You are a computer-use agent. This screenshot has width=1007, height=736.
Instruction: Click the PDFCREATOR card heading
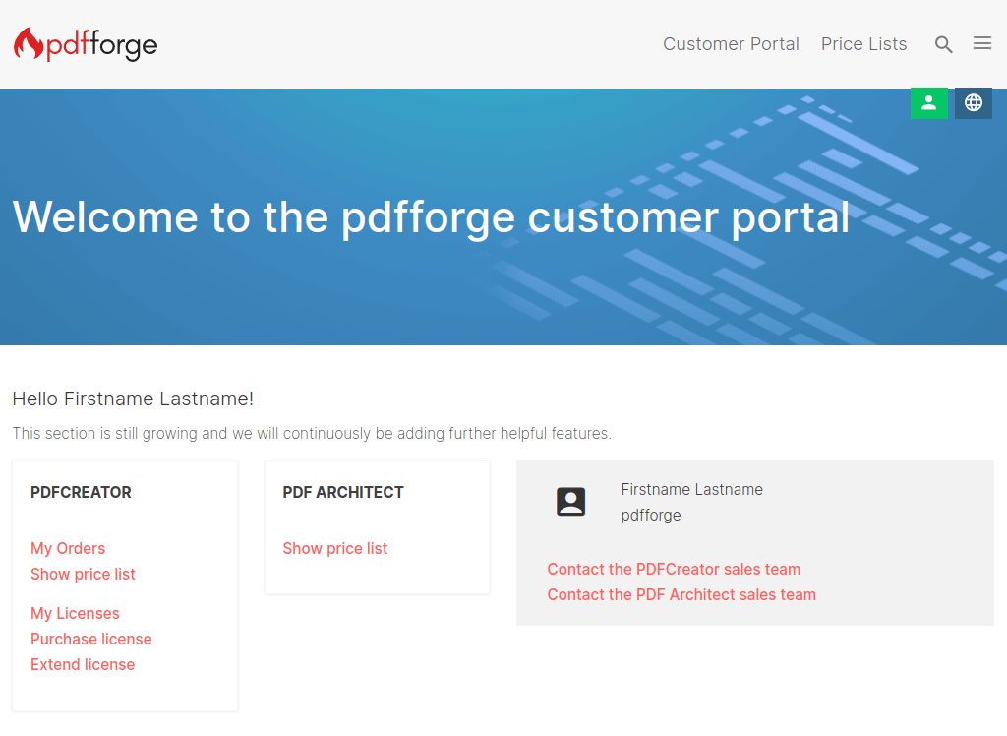81,492
